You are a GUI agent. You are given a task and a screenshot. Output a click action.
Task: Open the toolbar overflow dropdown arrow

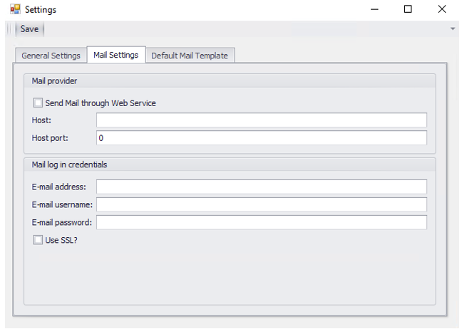(x=452, y=29)
